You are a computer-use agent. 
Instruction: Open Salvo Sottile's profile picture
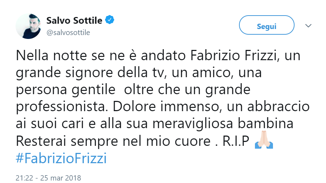(29, 26)
